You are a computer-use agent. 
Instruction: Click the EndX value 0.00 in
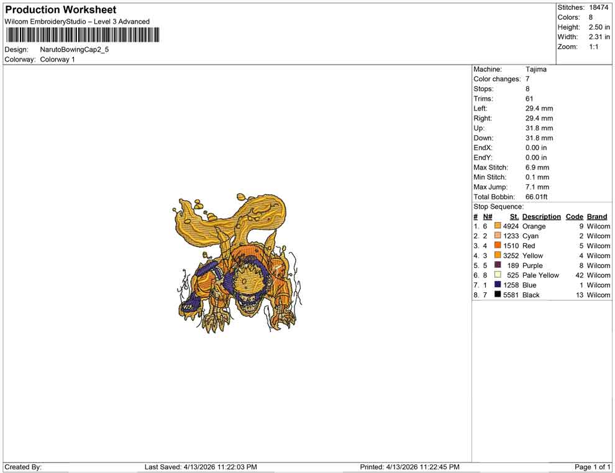point(535,148)
